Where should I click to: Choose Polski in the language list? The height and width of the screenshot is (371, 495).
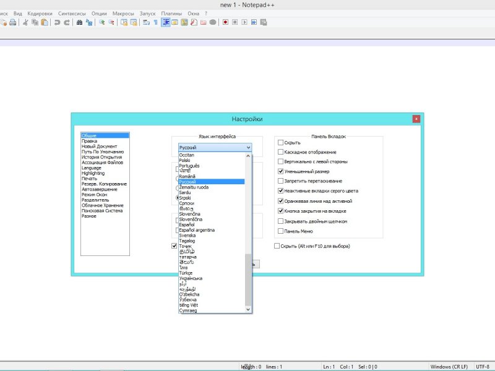(x=212, y=160)
